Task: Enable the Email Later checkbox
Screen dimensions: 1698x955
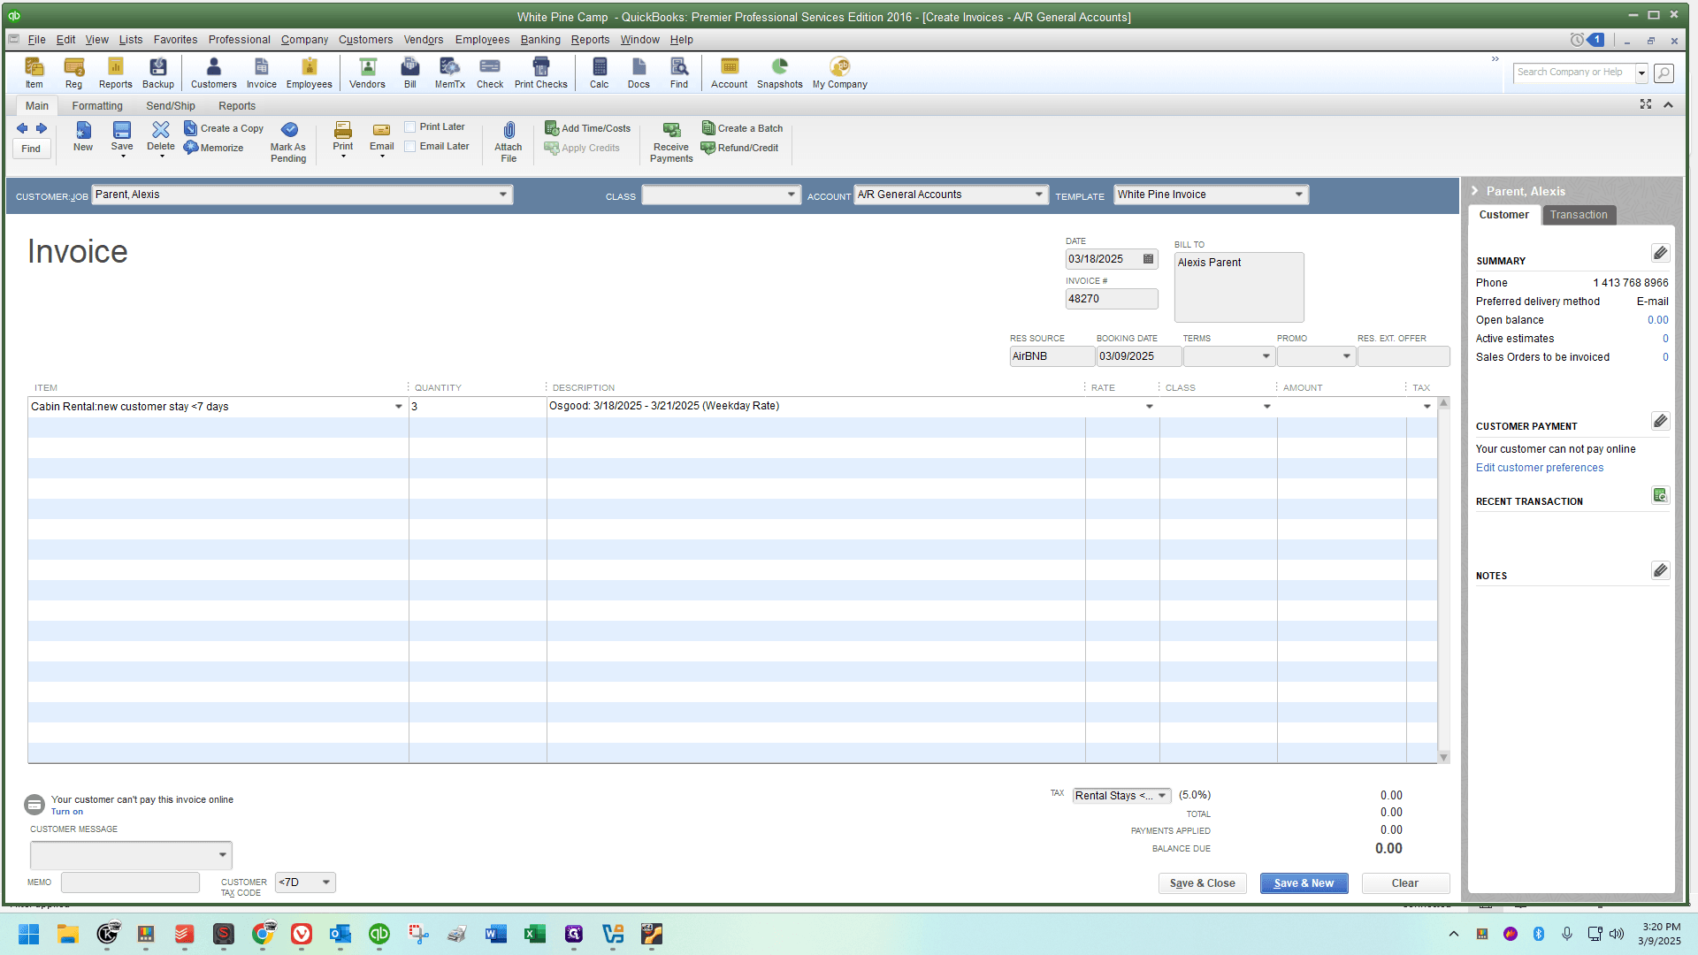Action: pos(410,146)
